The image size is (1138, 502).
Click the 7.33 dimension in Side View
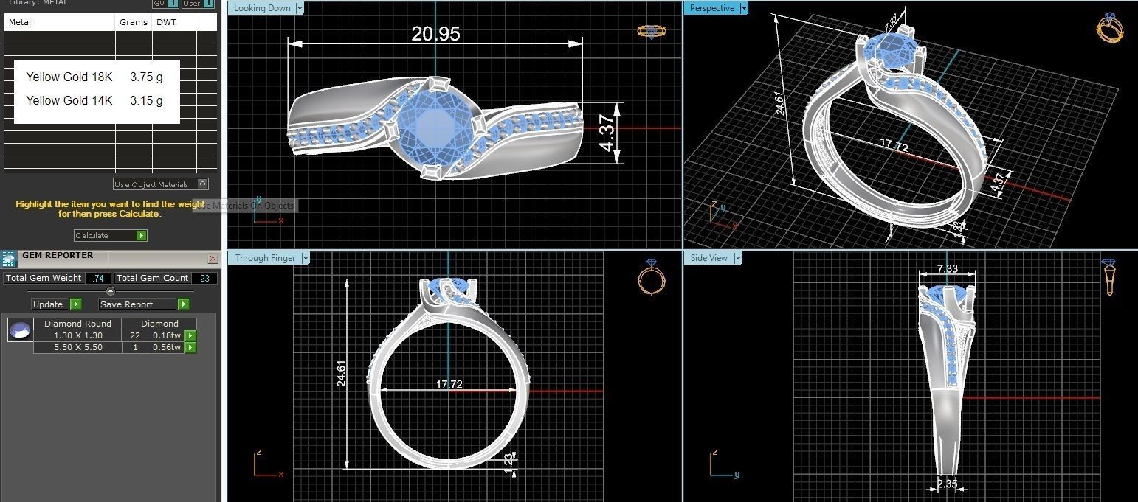[948, 270]
